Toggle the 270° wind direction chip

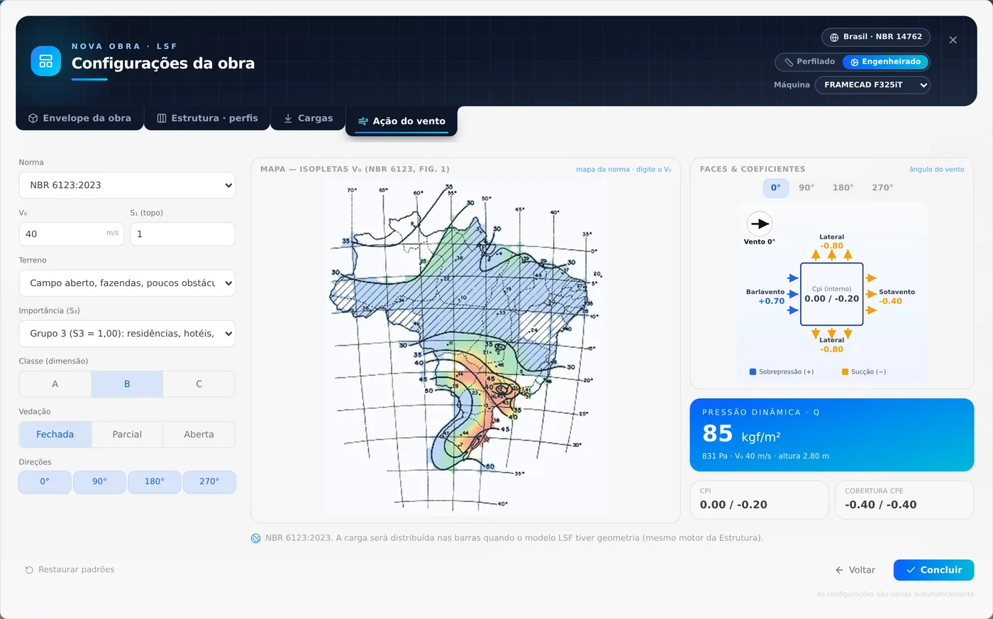[209, 482]
